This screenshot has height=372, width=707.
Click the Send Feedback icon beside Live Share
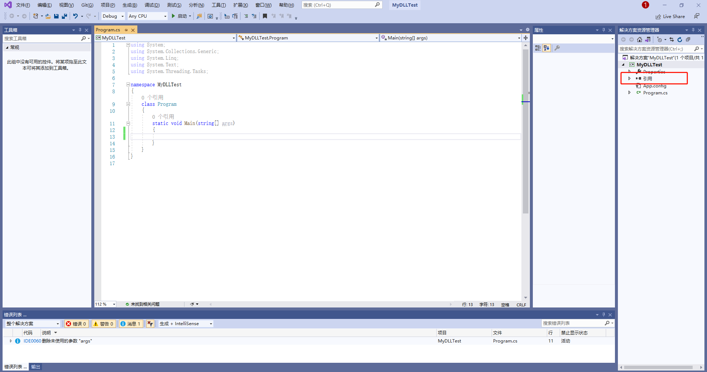[x=696, y=16]
